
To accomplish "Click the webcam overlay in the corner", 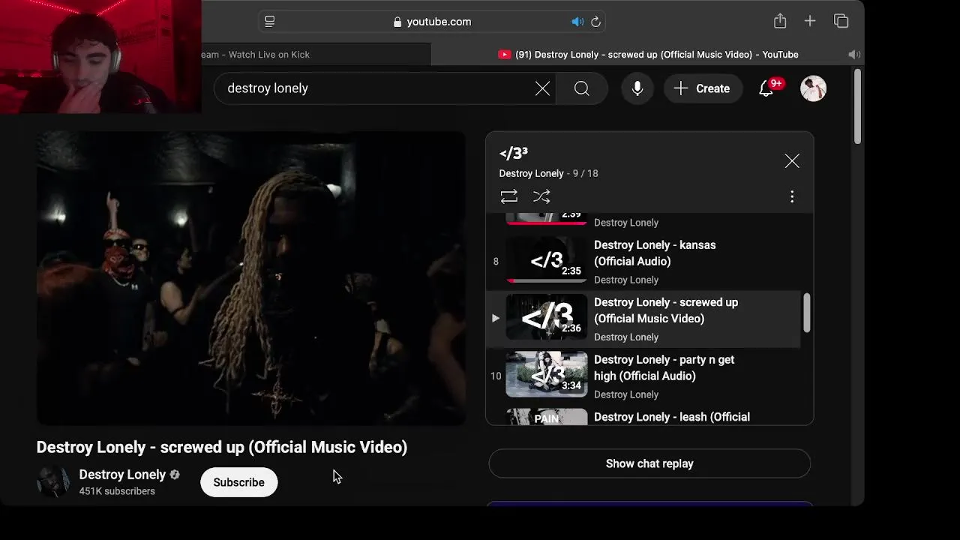I will [100, 56].
